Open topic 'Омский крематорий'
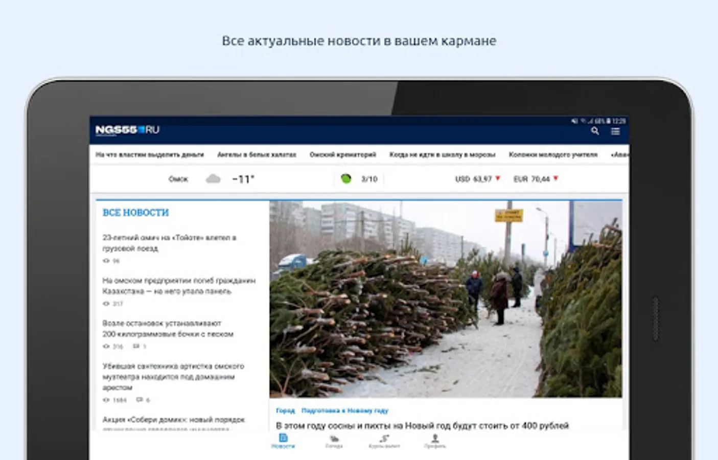The image size is (718, 460). click(343, 154)
